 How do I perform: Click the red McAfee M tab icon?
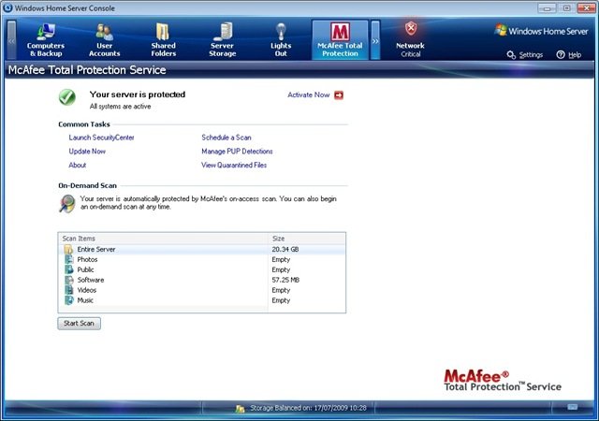click(x=340, y=32)
